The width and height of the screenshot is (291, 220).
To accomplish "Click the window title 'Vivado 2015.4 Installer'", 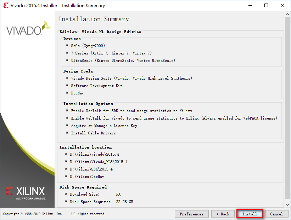I will [x=58, y=6].
